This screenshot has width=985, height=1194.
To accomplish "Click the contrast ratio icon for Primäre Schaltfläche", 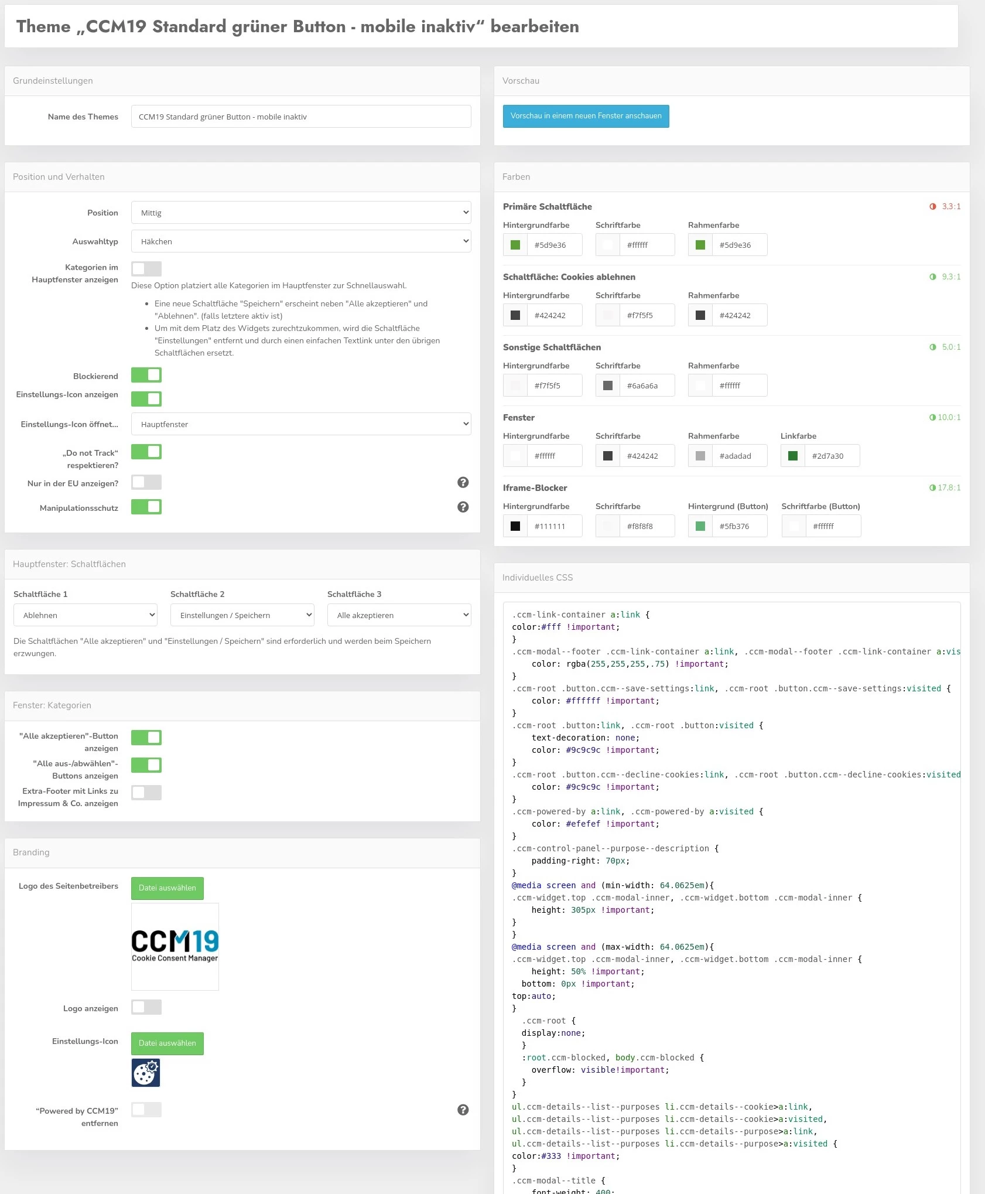I will tap(933, 207).
